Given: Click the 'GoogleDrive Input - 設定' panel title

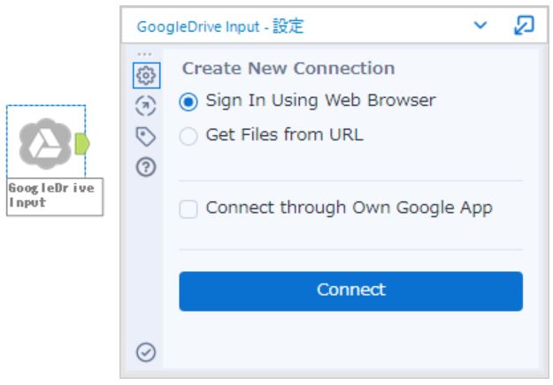Looking at the screenshot, I should pyautogui.click(x=220, y=26).
